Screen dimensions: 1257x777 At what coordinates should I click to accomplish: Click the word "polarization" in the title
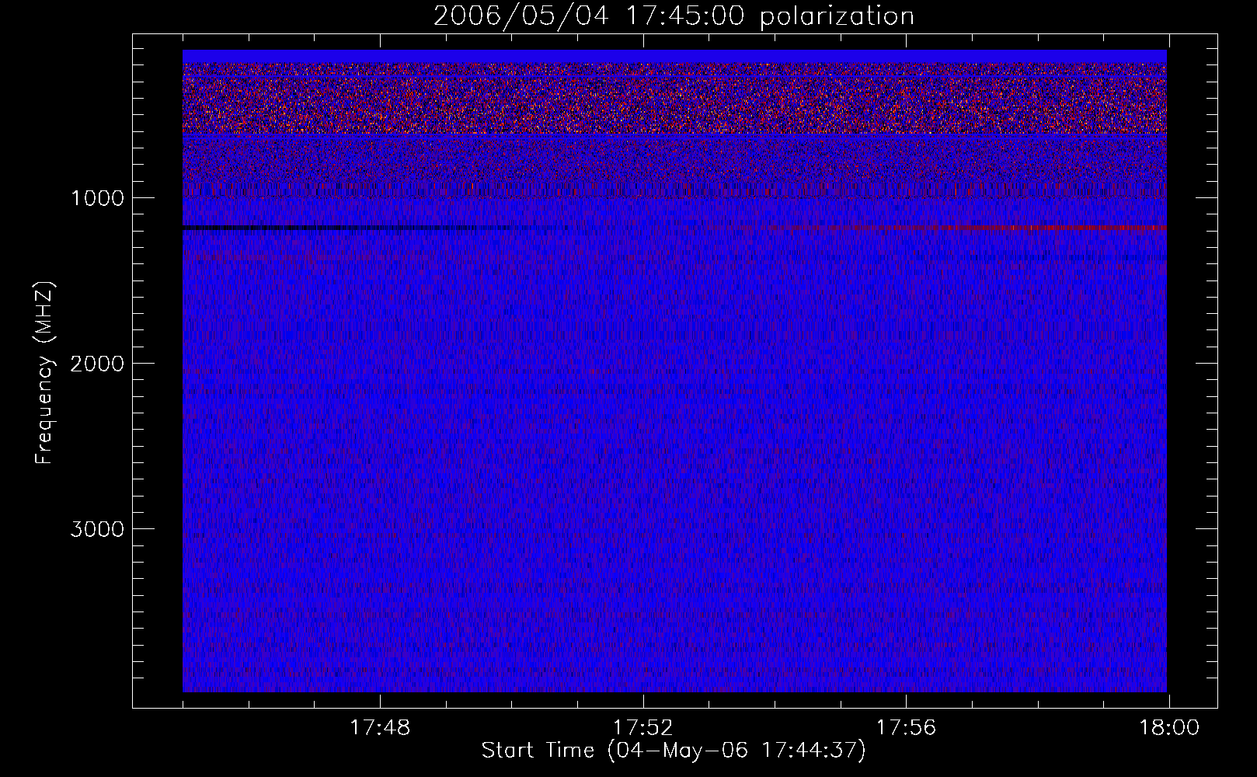coord(837,16)
